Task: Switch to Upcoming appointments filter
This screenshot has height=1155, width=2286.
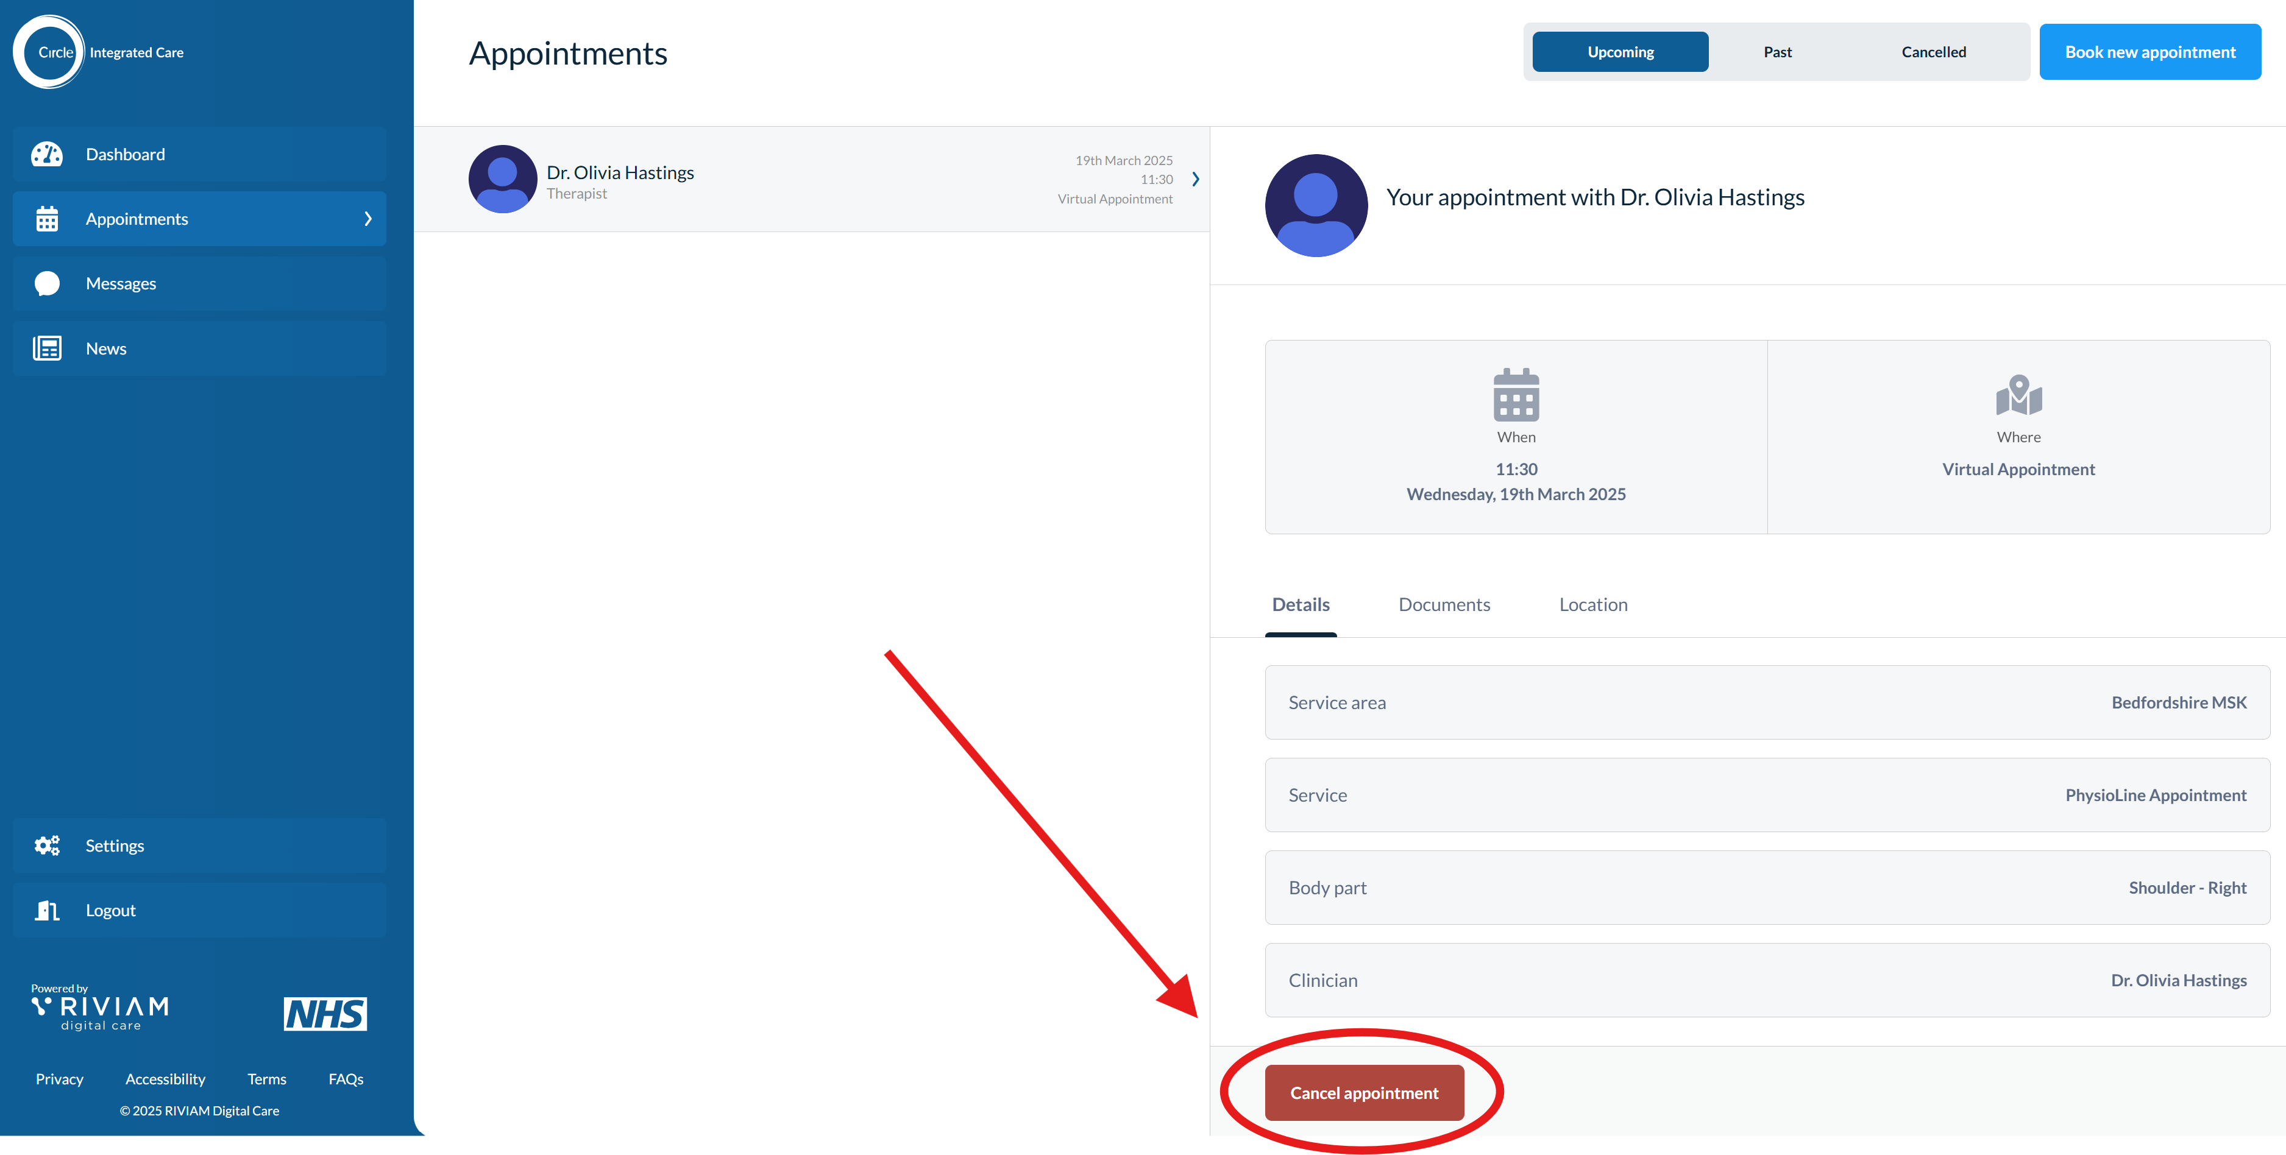Action: click(x=1619, y=52)
